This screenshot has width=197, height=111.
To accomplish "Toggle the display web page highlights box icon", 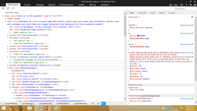I will [8, 8].
